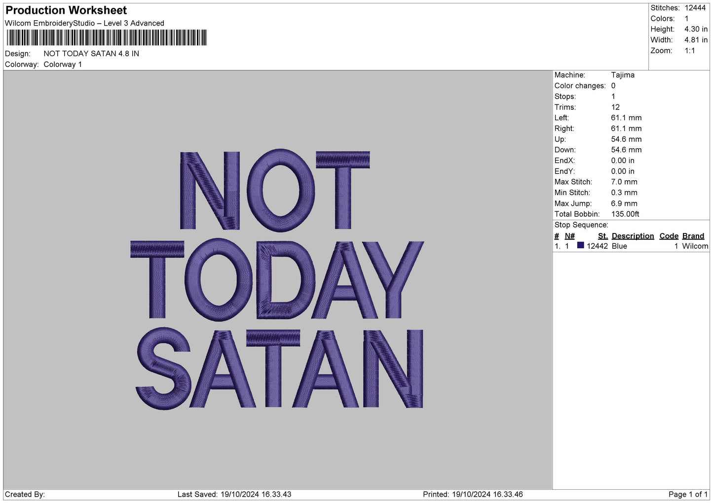Viewport: 713px width, 503px height.
Task: Click the blue thread color swatch
Action: coord(580,245)
